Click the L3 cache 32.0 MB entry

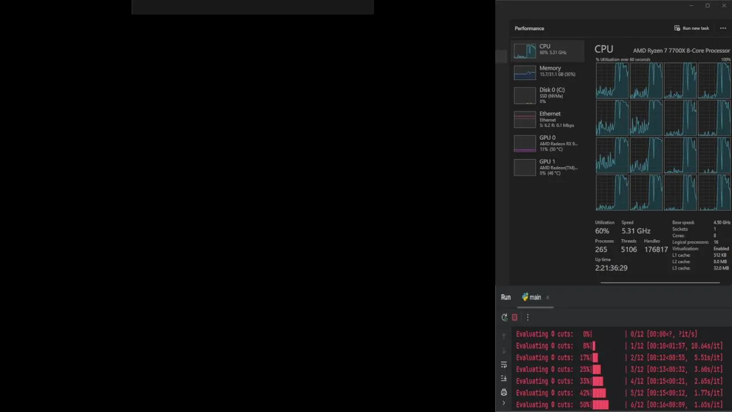click(701, 268)
